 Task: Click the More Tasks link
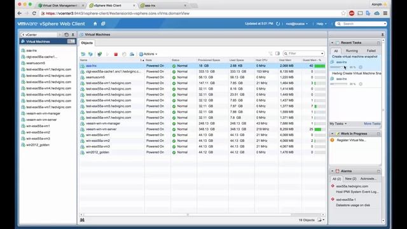(x=372, y=124)
